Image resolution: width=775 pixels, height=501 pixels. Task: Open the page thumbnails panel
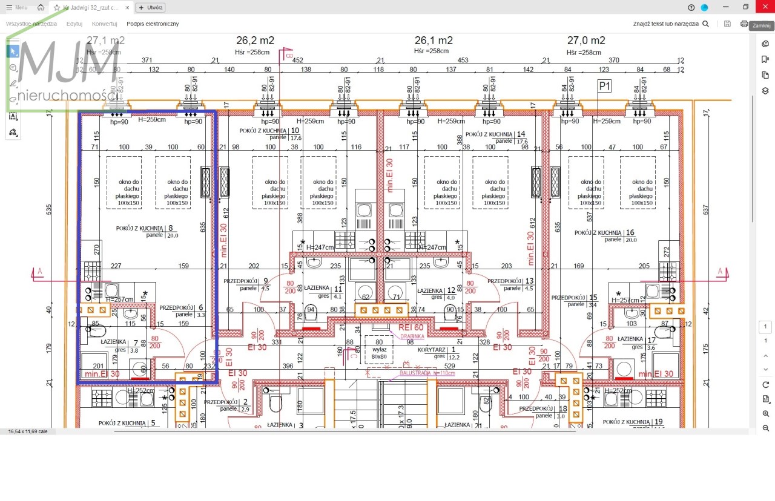coord(765,75)
